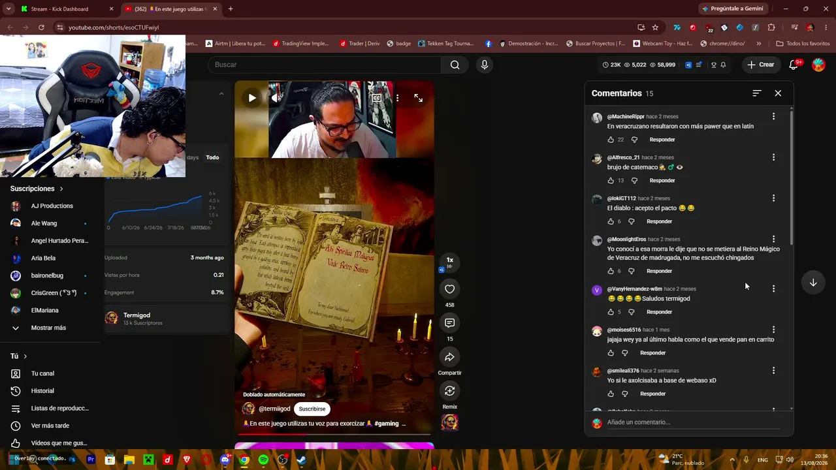The height and width of the screenshot is (470, 836).
Task: Toggle closed captions on the Short
Action: (377, 98)
